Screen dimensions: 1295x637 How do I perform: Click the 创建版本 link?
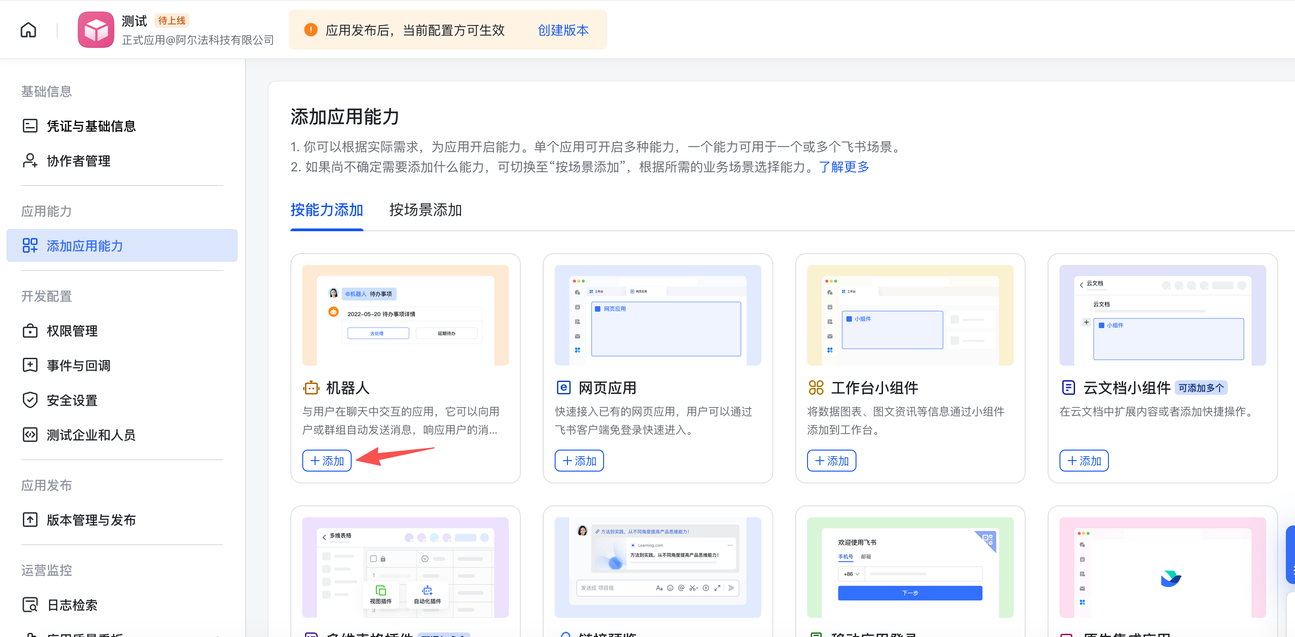coord(562,30)
